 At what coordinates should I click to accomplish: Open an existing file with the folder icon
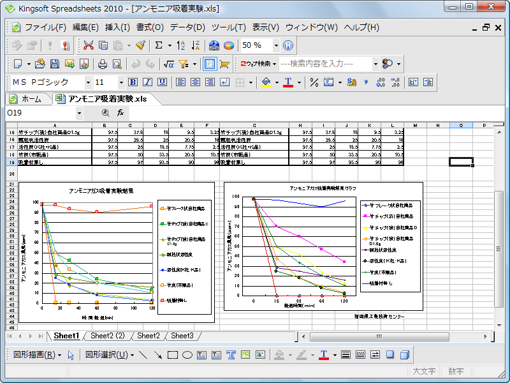[x=40, y=64]
